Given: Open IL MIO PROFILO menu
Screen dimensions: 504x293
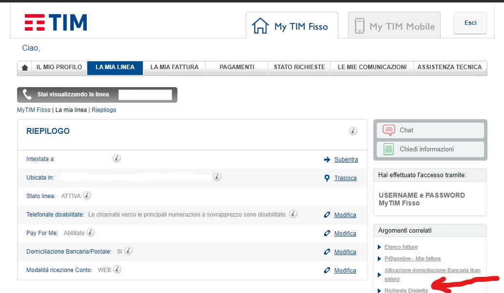Looking at the screenshot, I should (x=59, y=67).
